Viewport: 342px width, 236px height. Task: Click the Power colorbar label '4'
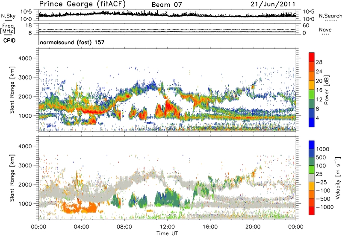pos(317,118)
